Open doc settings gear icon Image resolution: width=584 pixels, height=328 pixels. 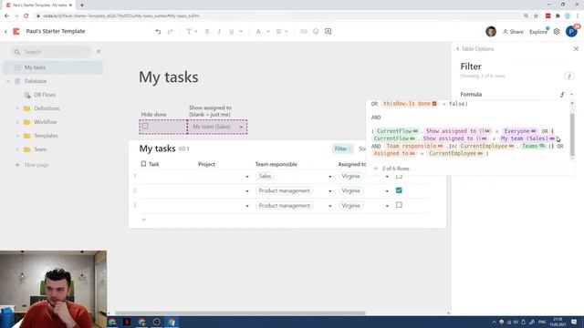point(557,32)
